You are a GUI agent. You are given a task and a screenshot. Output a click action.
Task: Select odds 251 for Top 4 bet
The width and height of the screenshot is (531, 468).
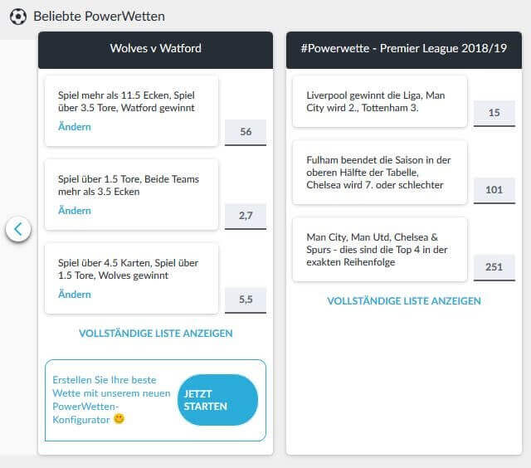(x=494, y=268)
